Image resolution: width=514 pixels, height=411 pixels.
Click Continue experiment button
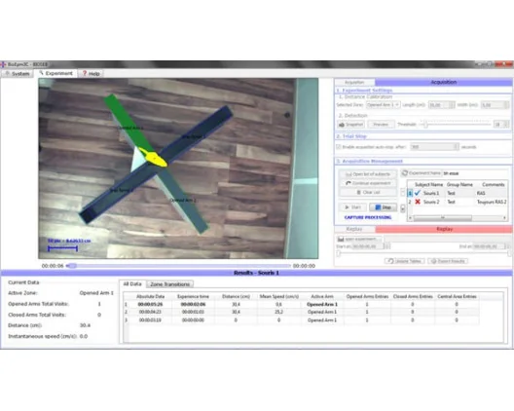click(367, 183)
